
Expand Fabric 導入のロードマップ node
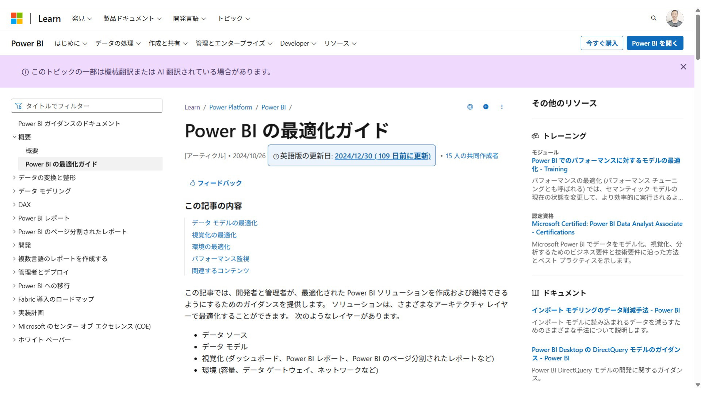15,299
